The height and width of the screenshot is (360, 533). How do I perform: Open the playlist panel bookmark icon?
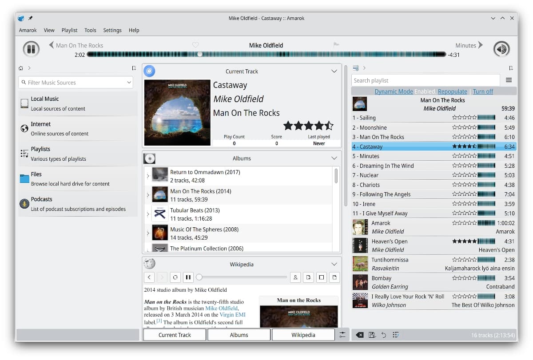tap(511, 68)
